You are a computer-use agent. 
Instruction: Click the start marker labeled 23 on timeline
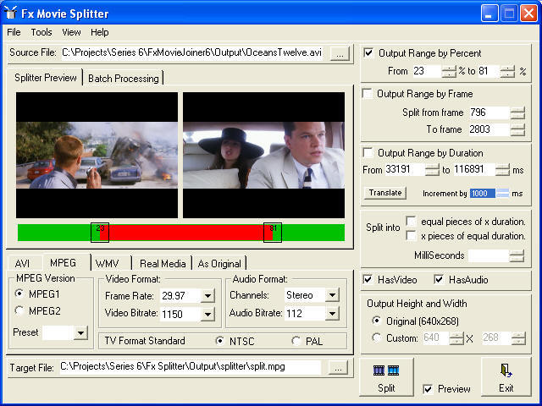tap(101, 233)
